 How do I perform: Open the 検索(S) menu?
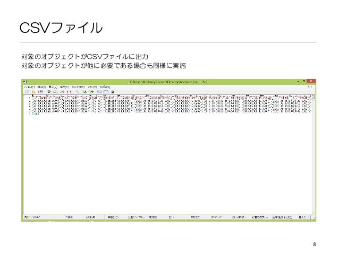click(64, 87)
